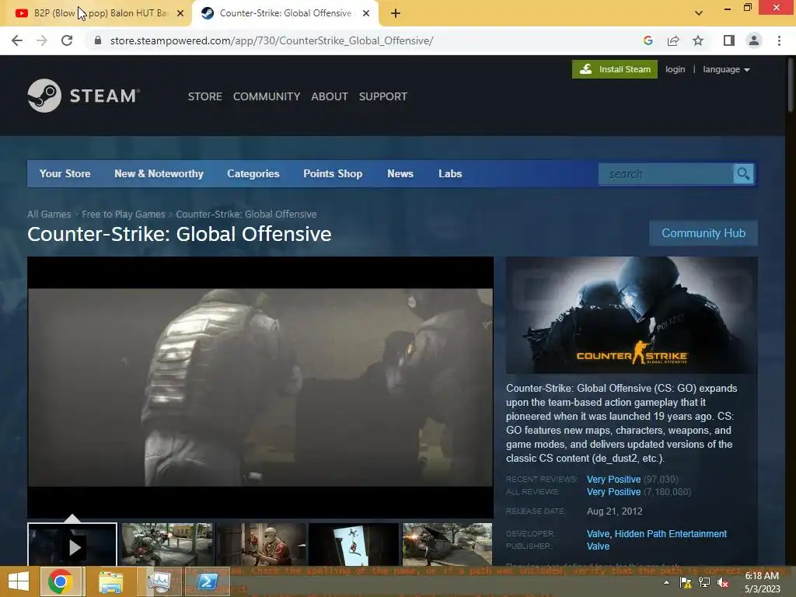Open the COMMUNITY menu
Screen dimensions: 796x597
click(x=267, y=96)
